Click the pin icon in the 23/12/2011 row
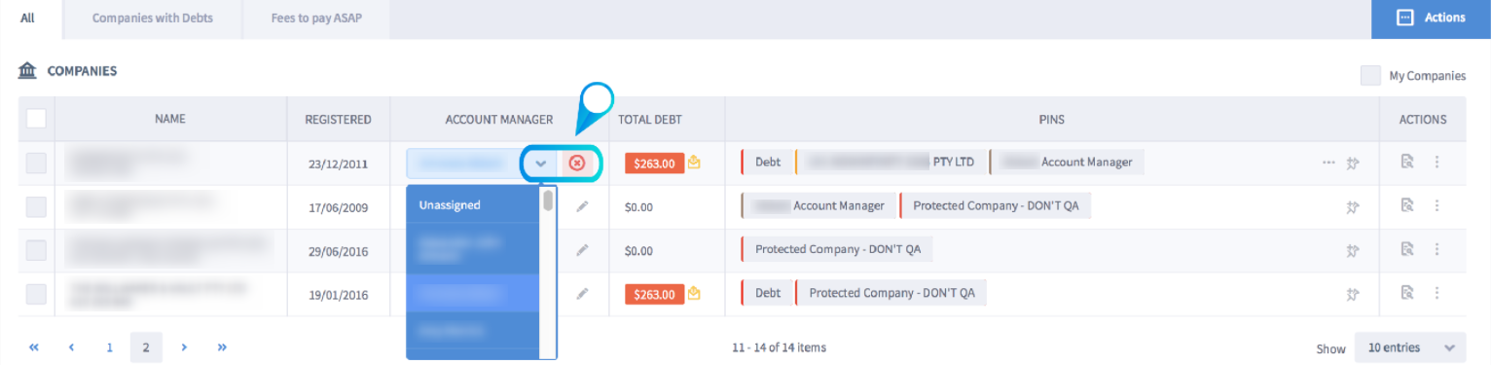 [x=1352, y=164]
